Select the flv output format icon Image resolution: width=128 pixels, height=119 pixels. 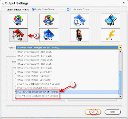point(110,35)
